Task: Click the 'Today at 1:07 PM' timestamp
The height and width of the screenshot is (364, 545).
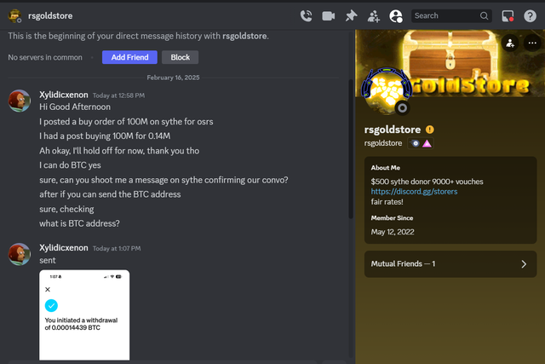Action: [117, 248]
